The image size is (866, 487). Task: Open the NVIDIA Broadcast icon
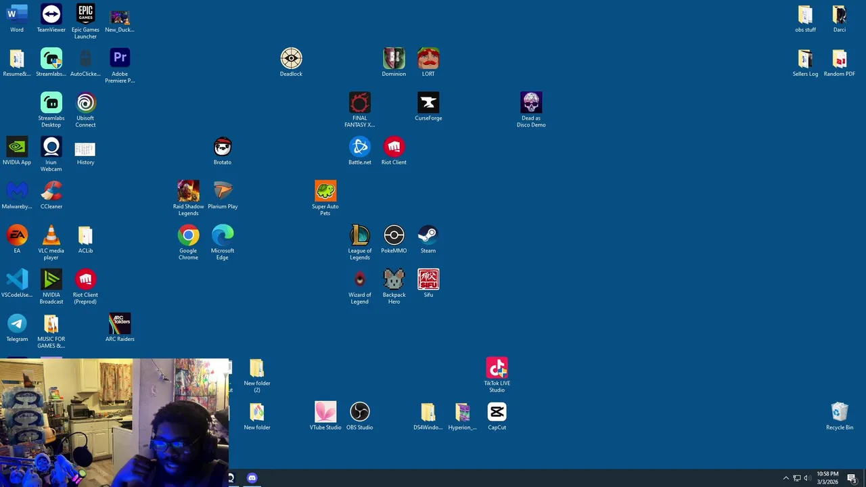tap(51, 279)
